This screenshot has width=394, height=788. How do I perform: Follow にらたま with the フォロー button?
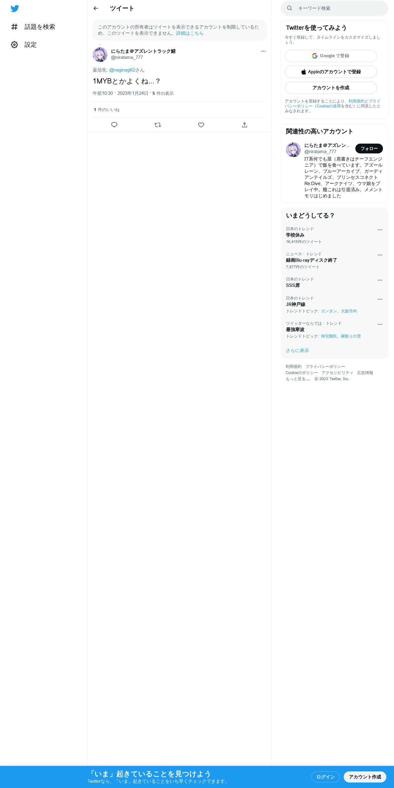(369, 149)
